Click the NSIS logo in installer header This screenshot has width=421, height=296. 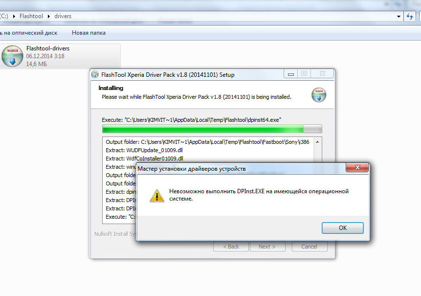pos(319,95)
